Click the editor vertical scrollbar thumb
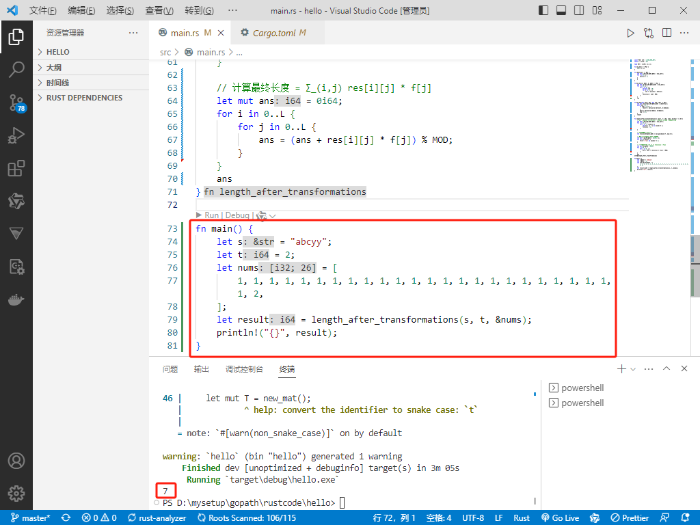Image resolution: width=700 pixels, height=525 pixels. pos(695,267)
